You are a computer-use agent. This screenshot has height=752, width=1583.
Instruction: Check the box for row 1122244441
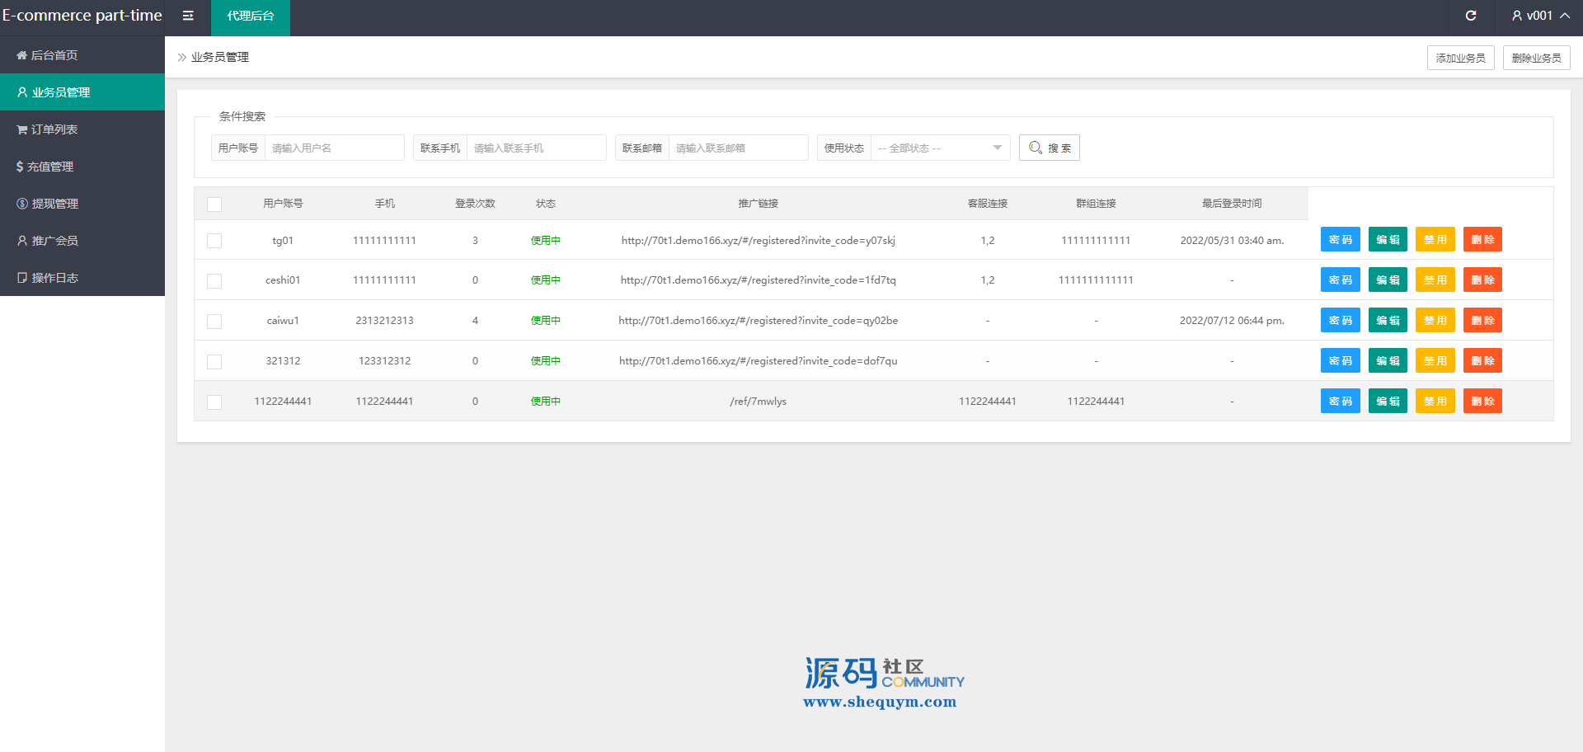tap(214, 402)
